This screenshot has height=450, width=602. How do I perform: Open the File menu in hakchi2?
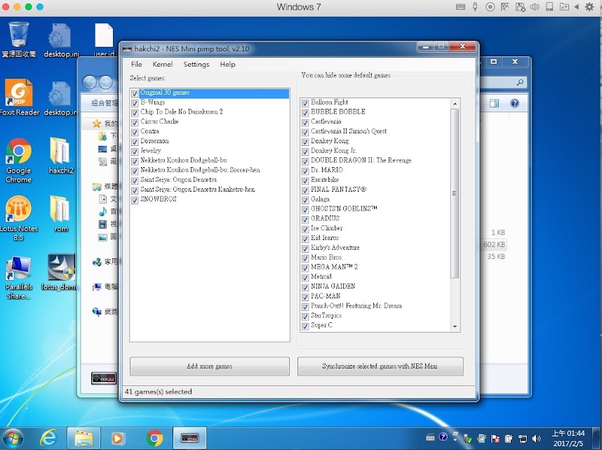point(136,64)
